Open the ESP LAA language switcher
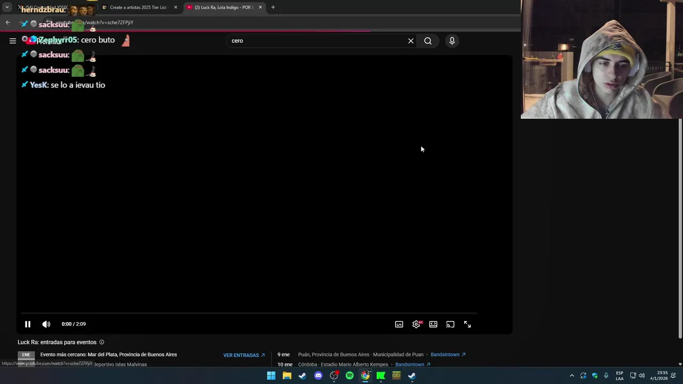The width and height of the screenshot is (683, 384). 620,375
